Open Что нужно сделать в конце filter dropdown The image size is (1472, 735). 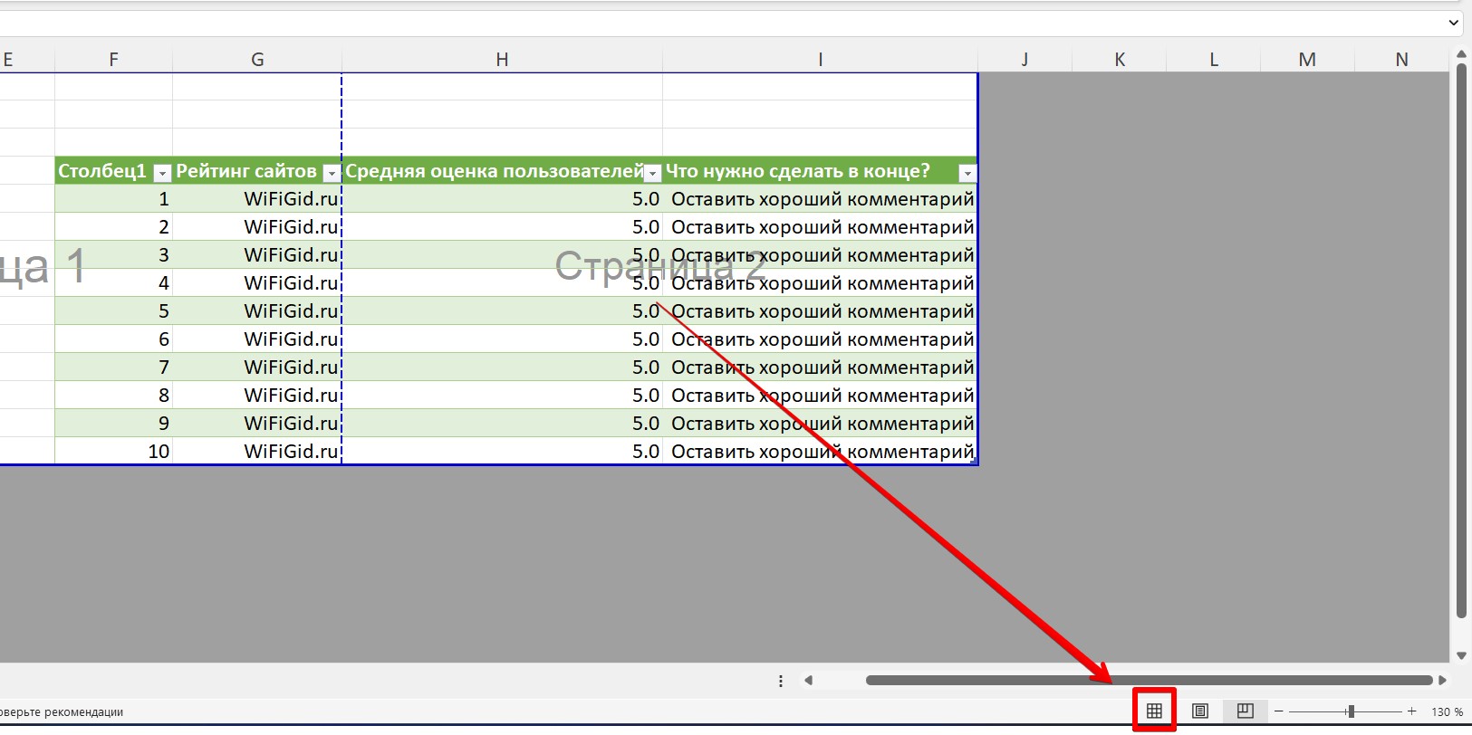coord(967,173)
